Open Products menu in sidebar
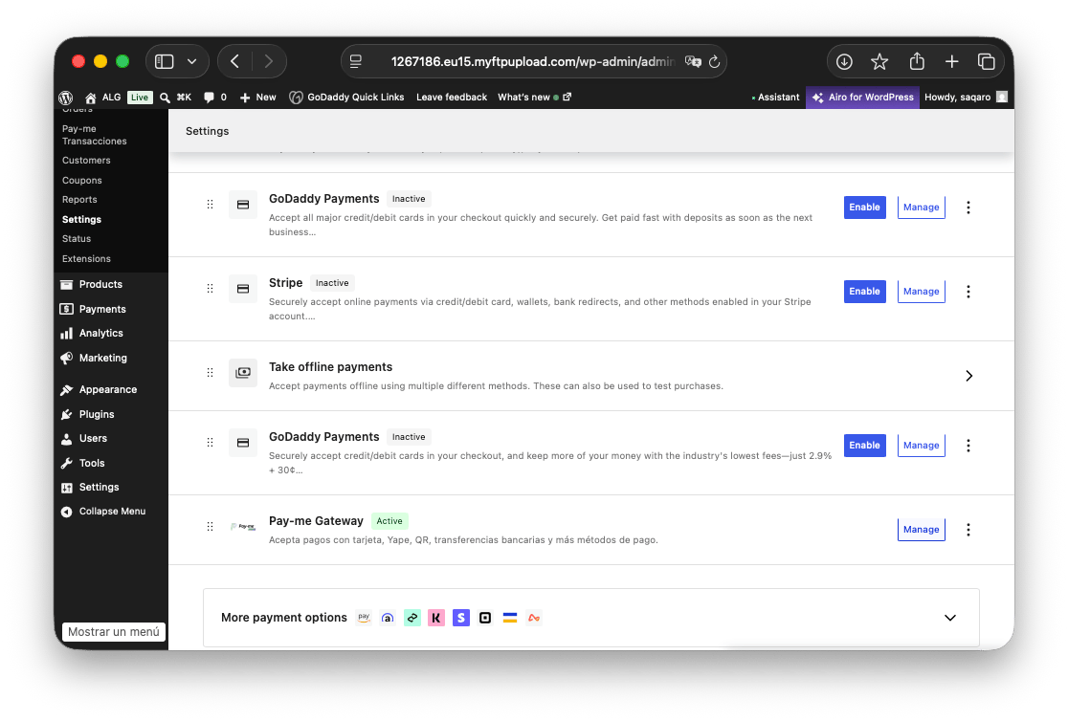The width and height of the screenshot is (1068, 721). pyautogui.click(x=100, y=285)
